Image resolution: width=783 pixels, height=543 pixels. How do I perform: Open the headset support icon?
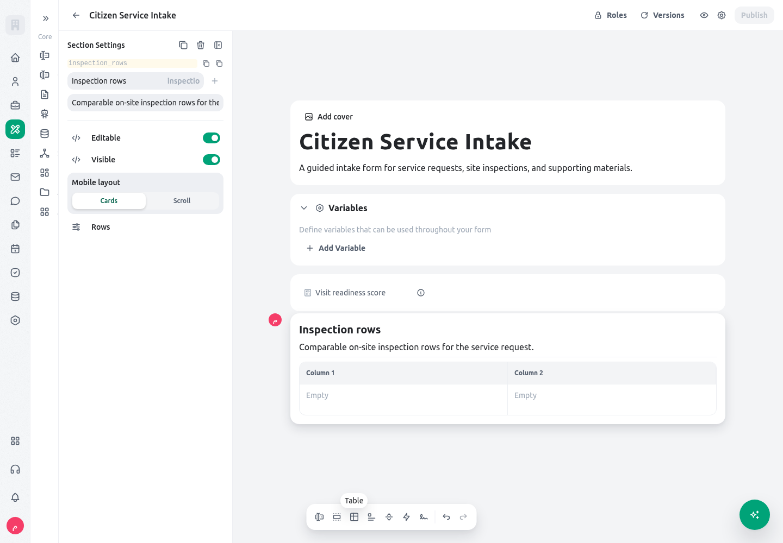(15, 469)
